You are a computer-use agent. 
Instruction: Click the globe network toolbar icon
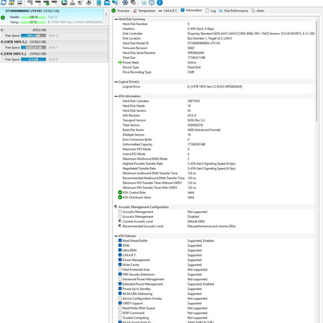[115, 3]
